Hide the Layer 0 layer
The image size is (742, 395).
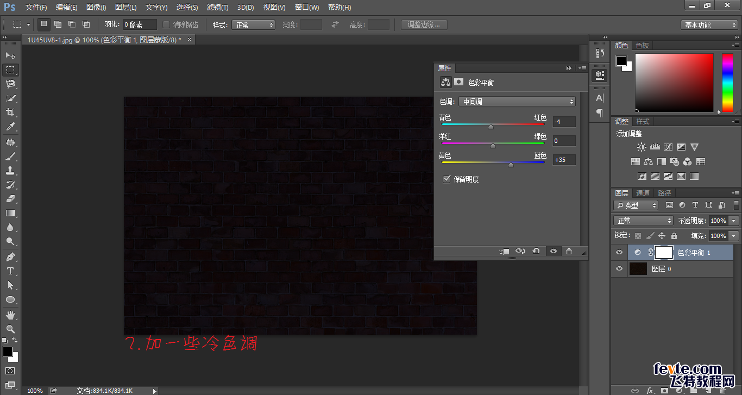point(619,269)
